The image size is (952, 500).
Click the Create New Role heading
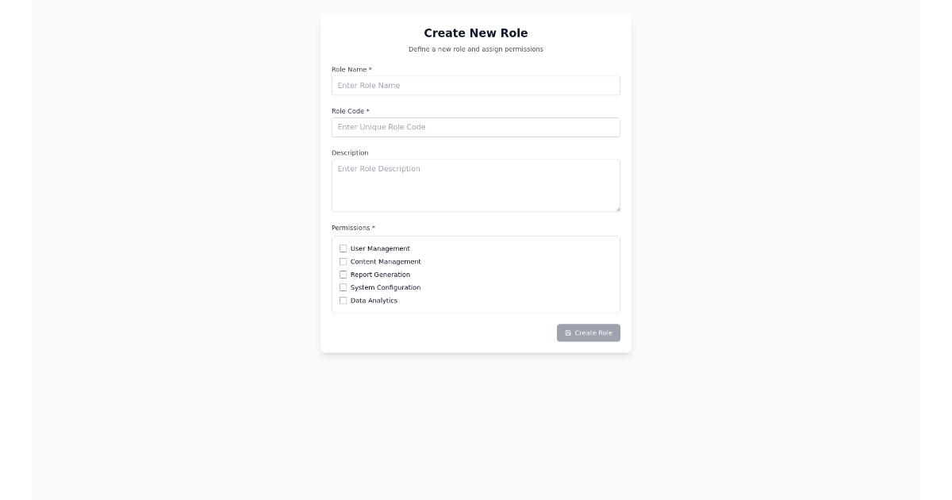(475, 33)
